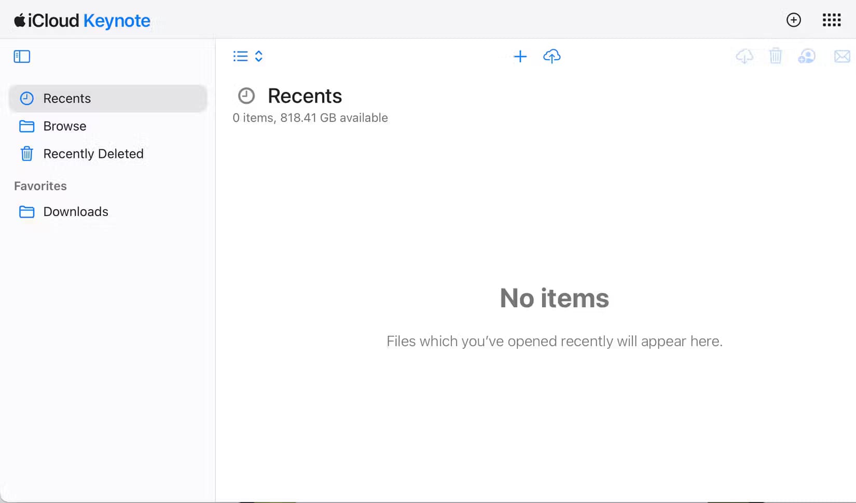Open Recently Deleted in sidebar
Screen dimensions: 856x503
tap(108, 154)
